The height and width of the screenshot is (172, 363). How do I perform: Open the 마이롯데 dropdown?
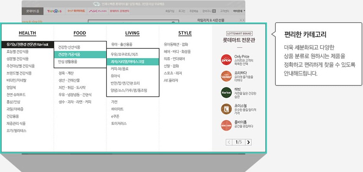click(x=239, y=11)
